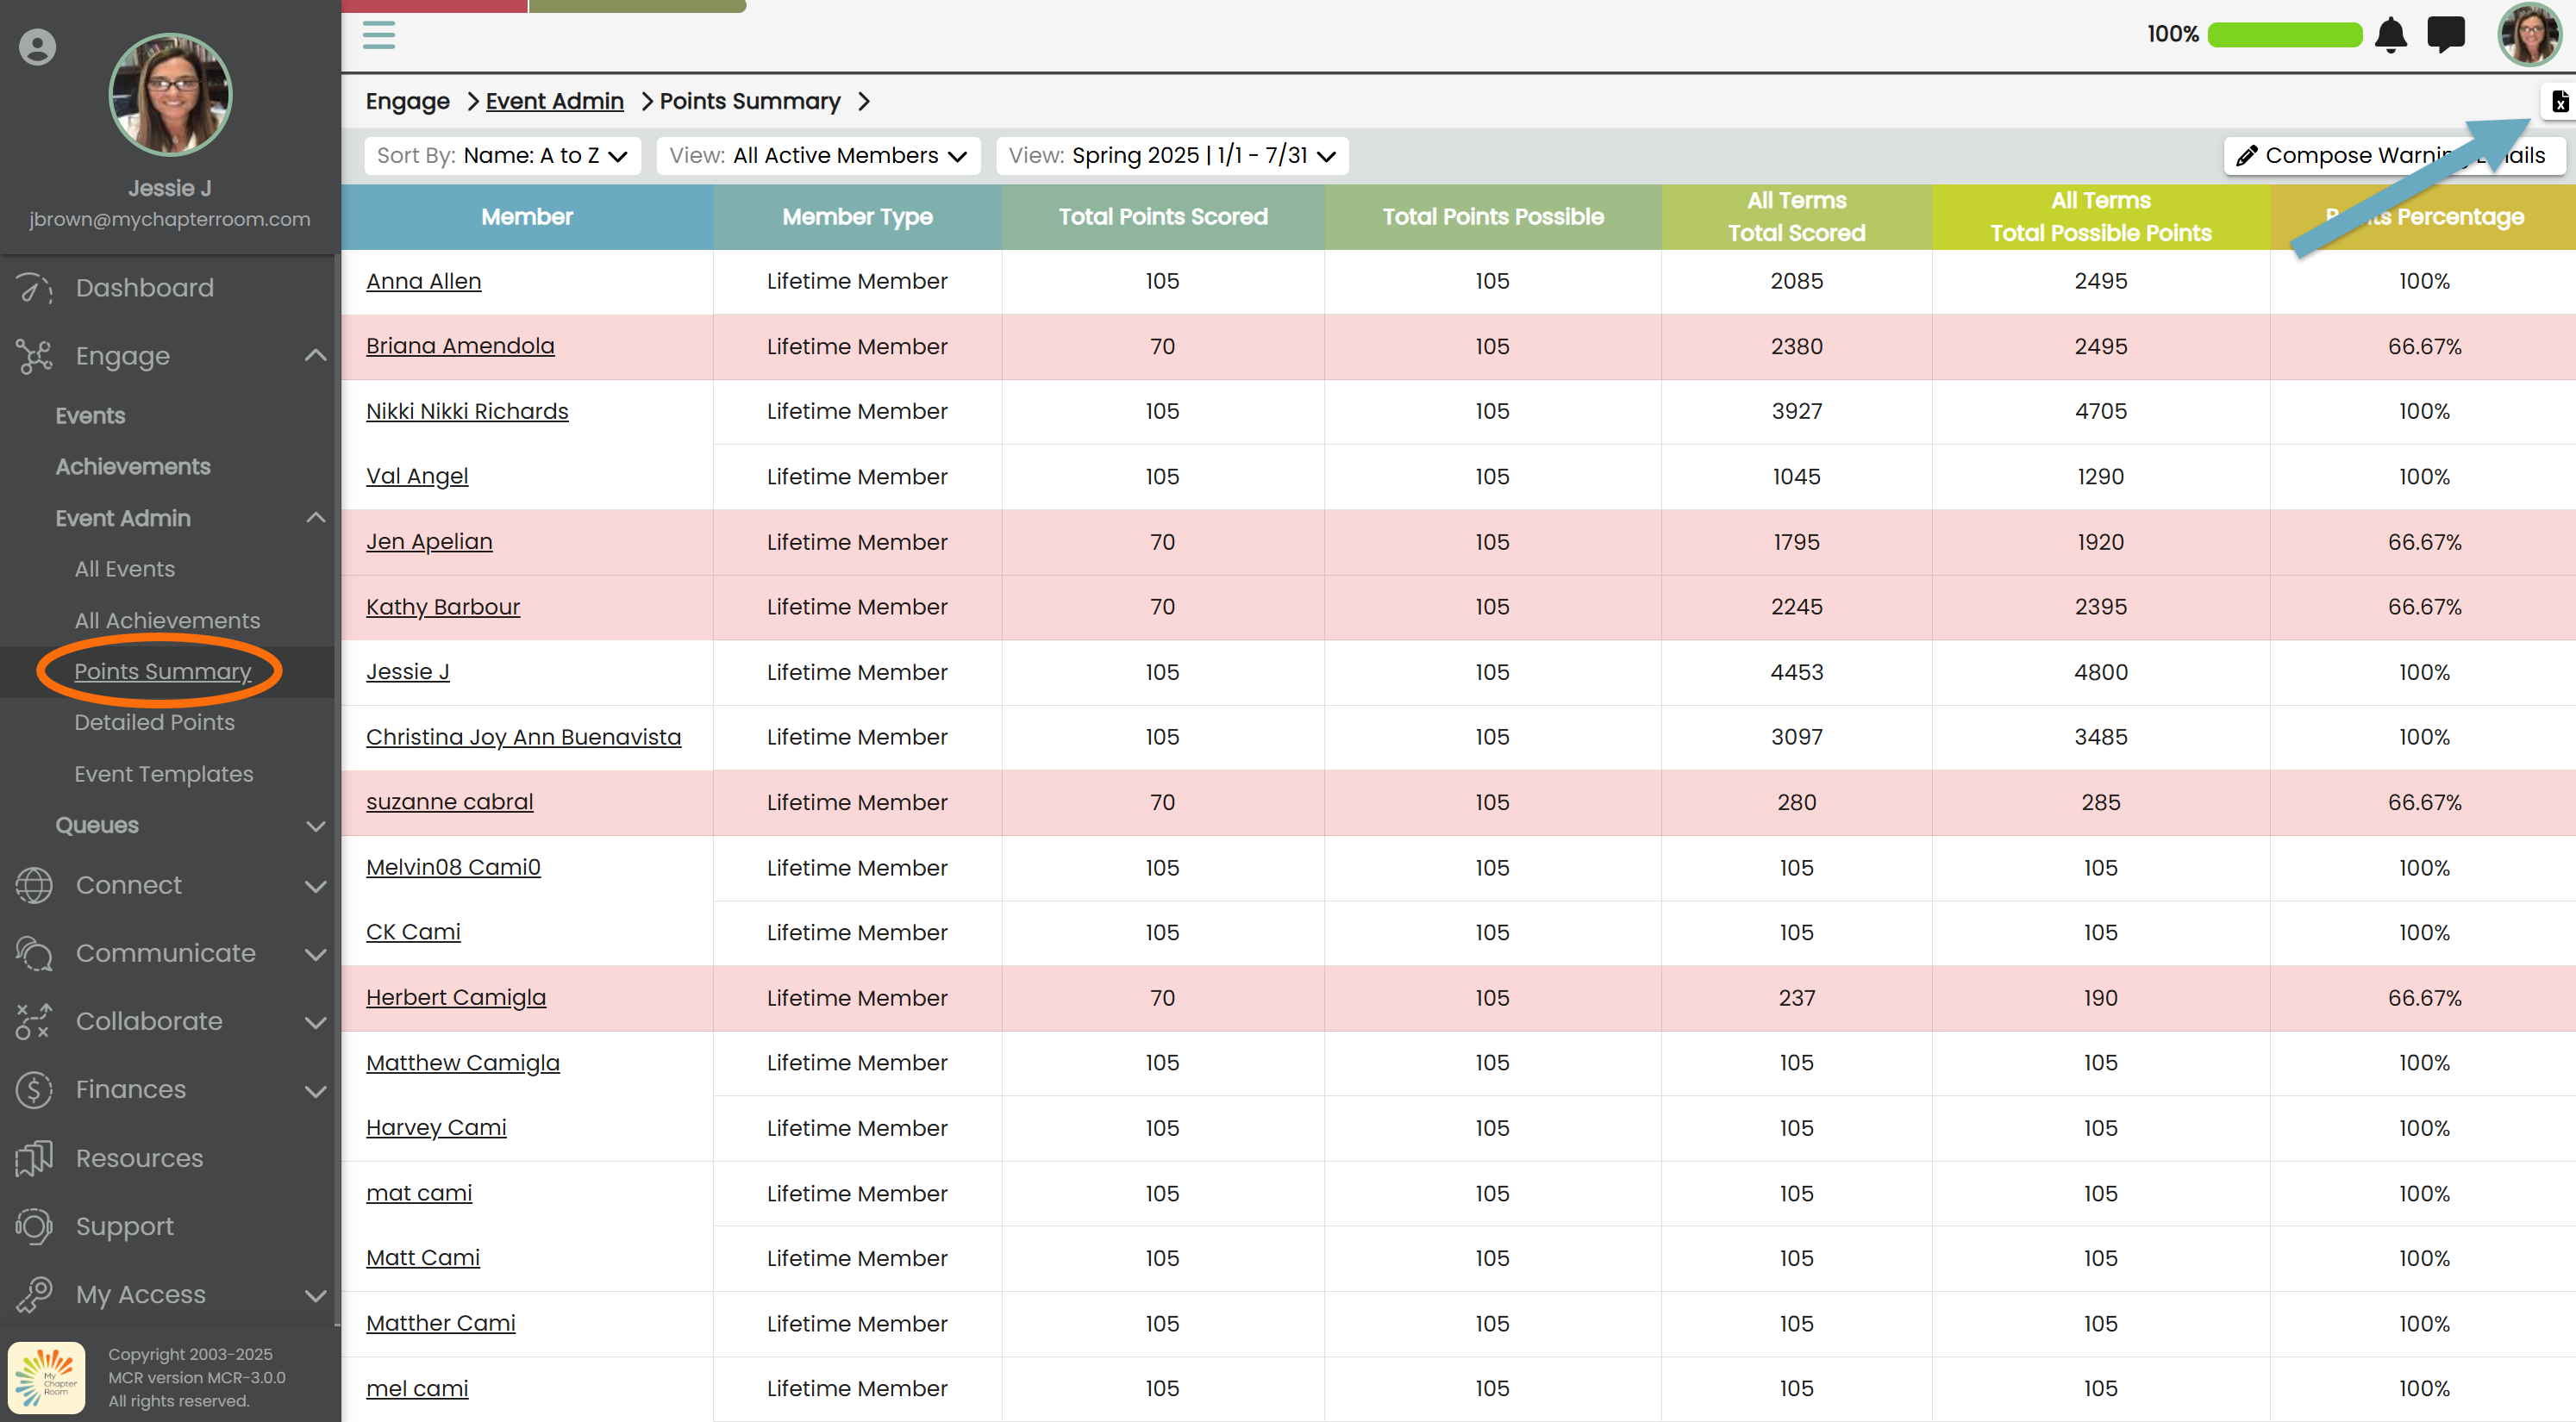The image size is (2576, 1422).
Task: Open the notifications bell
Action: [2390, 35]
